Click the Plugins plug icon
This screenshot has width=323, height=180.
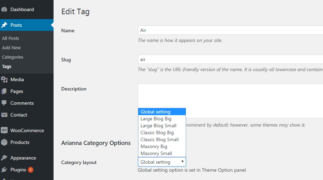[x=4, y=170]
